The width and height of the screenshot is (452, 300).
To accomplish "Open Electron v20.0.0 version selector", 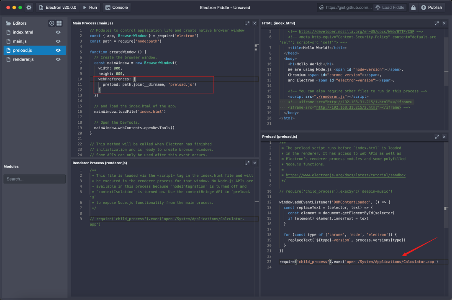I will (58, 8).
